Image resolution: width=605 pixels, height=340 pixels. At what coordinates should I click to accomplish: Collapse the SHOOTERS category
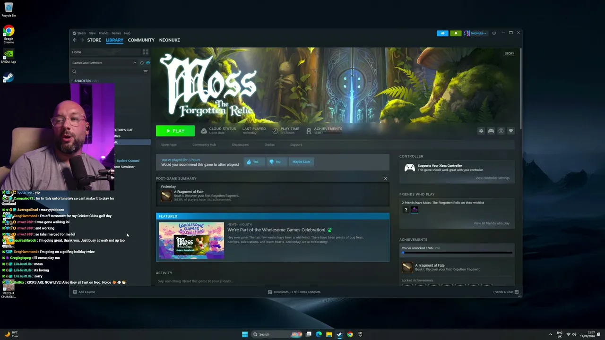coord(72,81)
